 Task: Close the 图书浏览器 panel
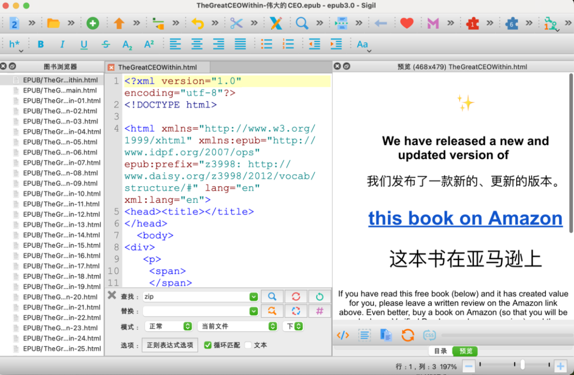click(x=3, y=66)
